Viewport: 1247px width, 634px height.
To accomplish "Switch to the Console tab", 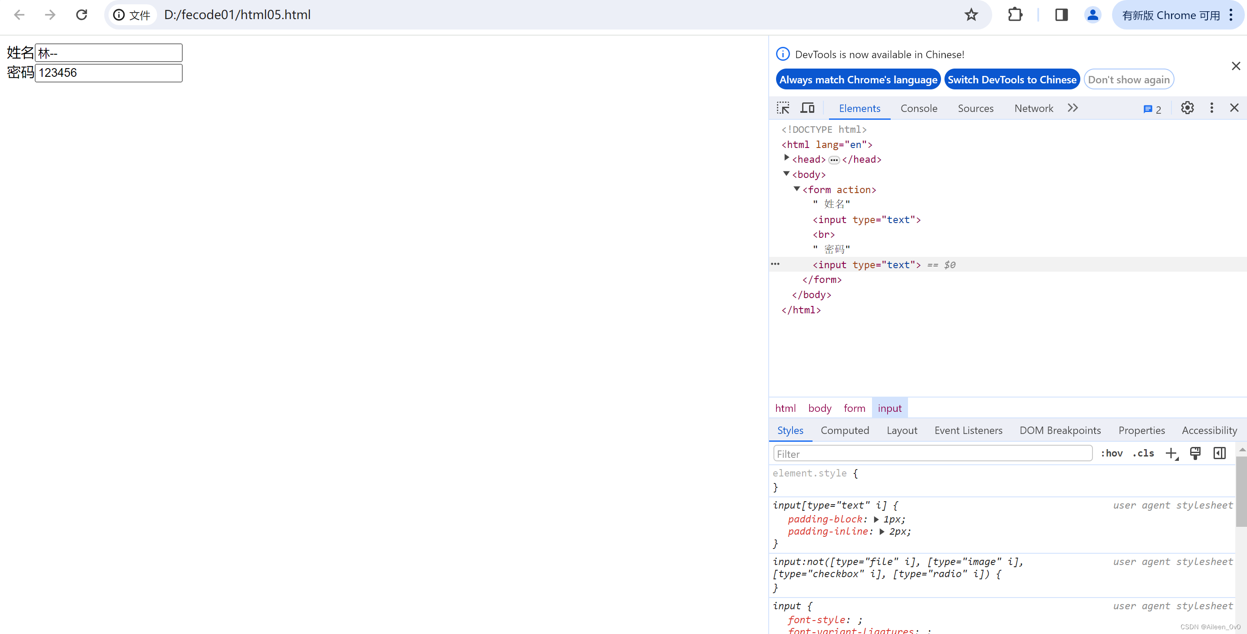I will click(x=918, y=108).
